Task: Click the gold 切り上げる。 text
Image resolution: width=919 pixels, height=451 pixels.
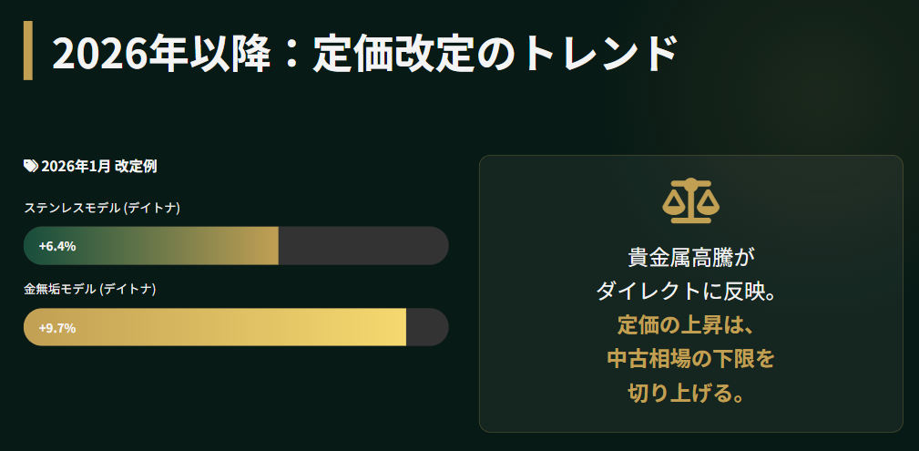Action: click(690, 393)
